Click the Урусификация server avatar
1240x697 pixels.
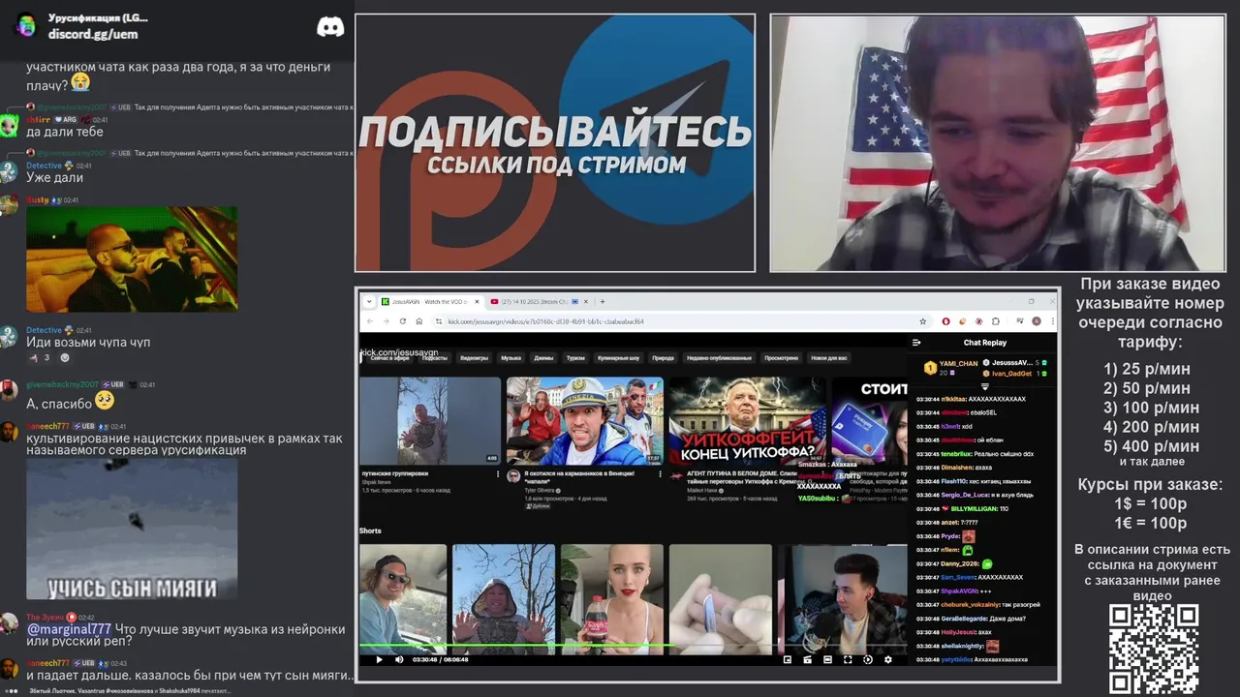pyautogui.click(x=26, y=26)
